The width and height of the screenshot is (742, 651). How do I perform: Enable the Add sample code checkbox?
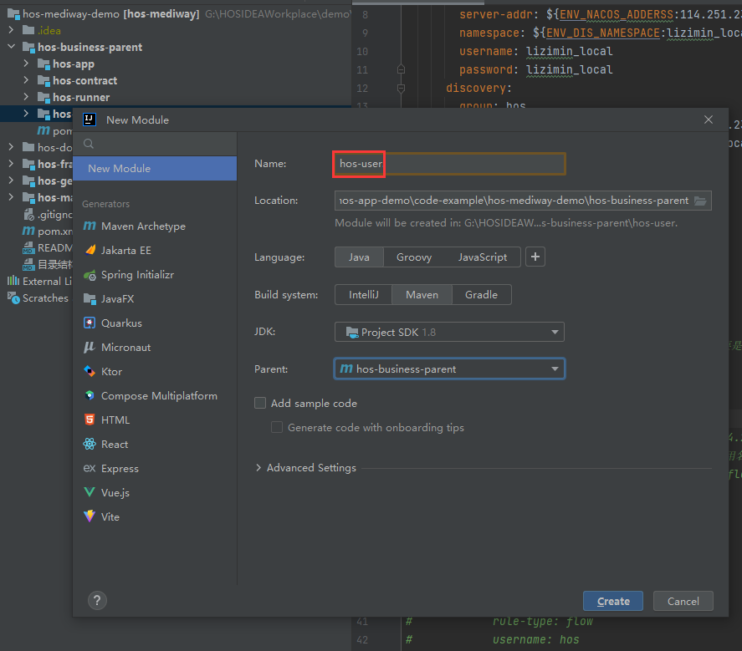click(x=262, y=404)
